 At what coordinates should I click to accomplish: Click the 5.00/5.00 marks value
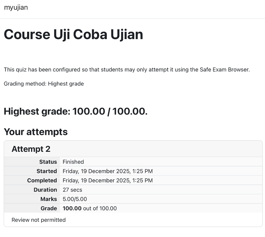[75, 199]
